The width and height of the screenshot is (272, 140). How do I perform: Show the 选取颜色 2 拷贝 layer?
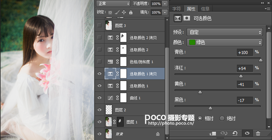[x=100, y=37]
